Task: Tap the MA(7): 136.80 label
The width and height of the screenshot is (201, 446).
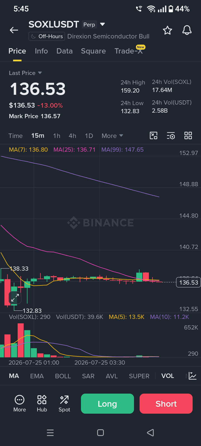Action: [x=28, y=150]
